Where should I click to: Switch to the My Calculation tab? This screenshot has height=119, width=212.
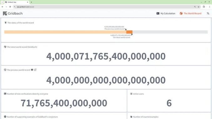[166, 13]
